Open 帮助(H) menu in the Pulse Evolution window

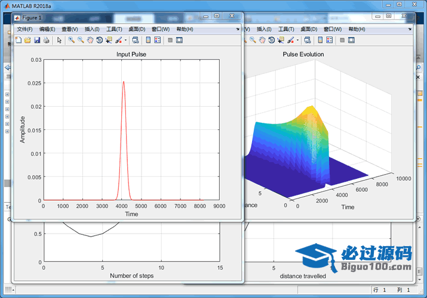point(357,29)
